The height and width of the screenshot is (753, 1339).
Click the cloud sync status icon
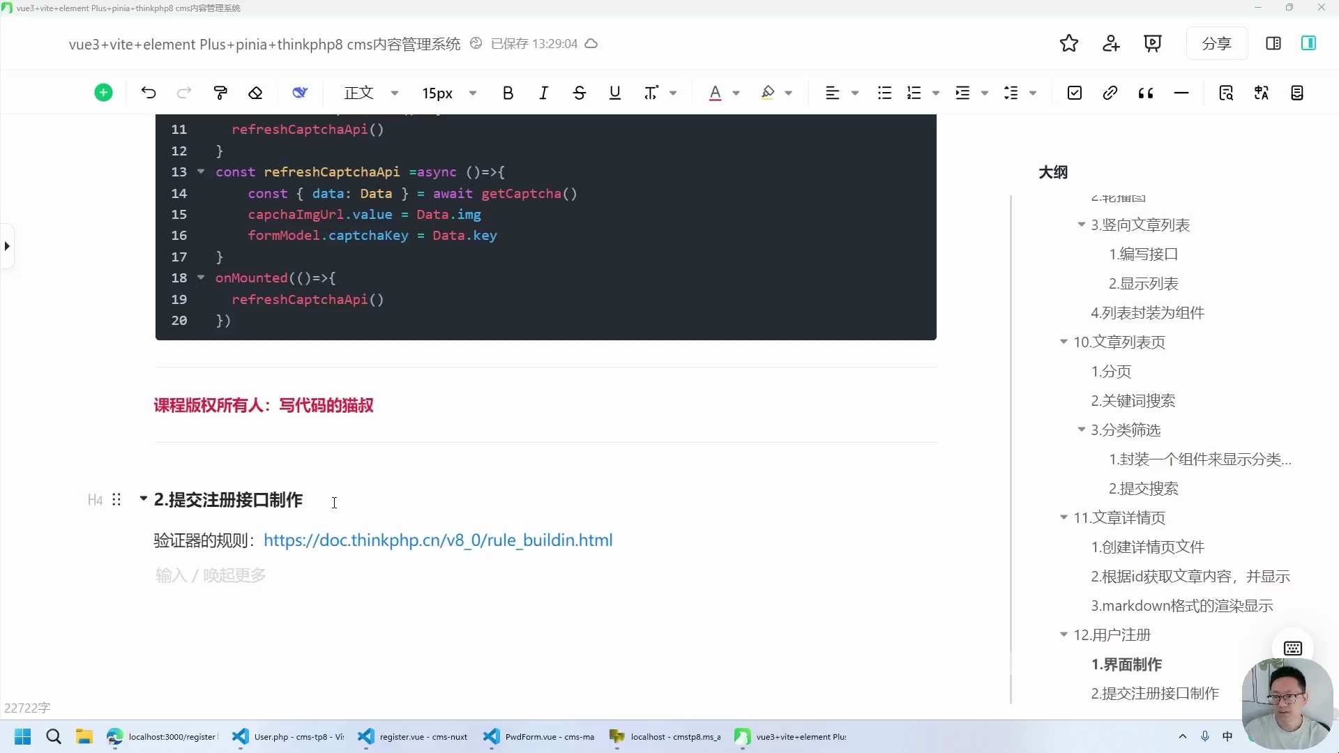coord(591,43)
